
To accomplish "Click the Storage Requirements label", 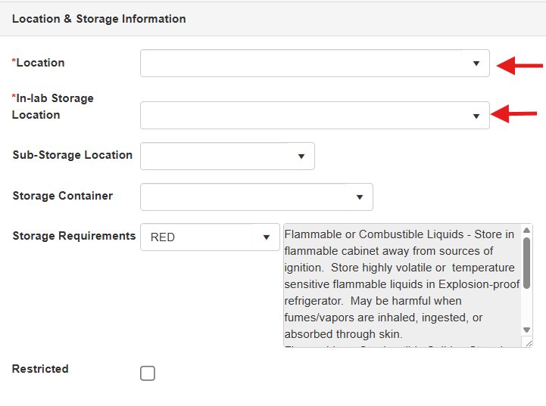I will pyautogui.click(x=73, y=236).
